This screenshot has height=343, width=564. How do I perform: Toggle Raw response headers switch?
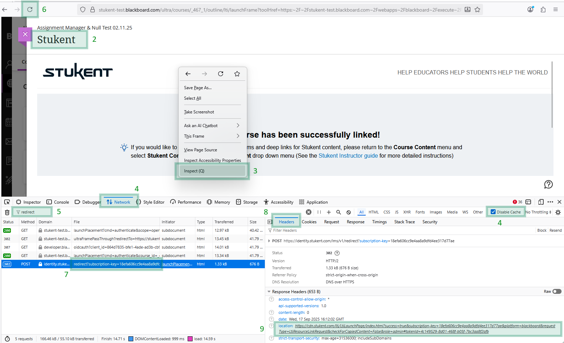557,291
